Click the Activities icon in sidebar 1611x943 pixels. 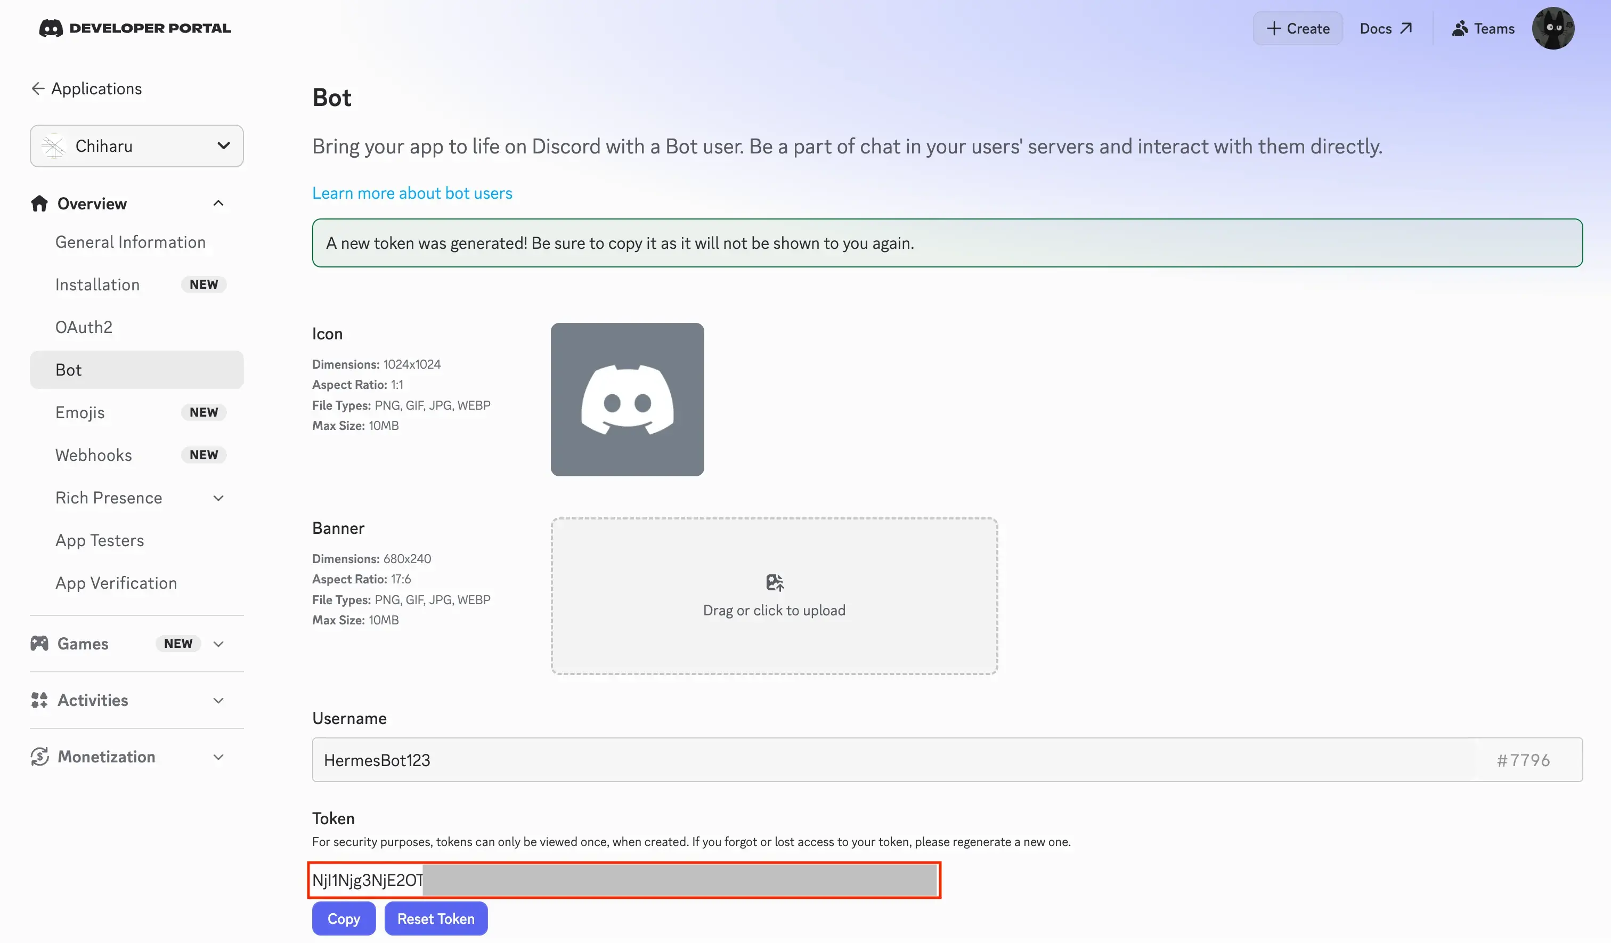point(39,700)
